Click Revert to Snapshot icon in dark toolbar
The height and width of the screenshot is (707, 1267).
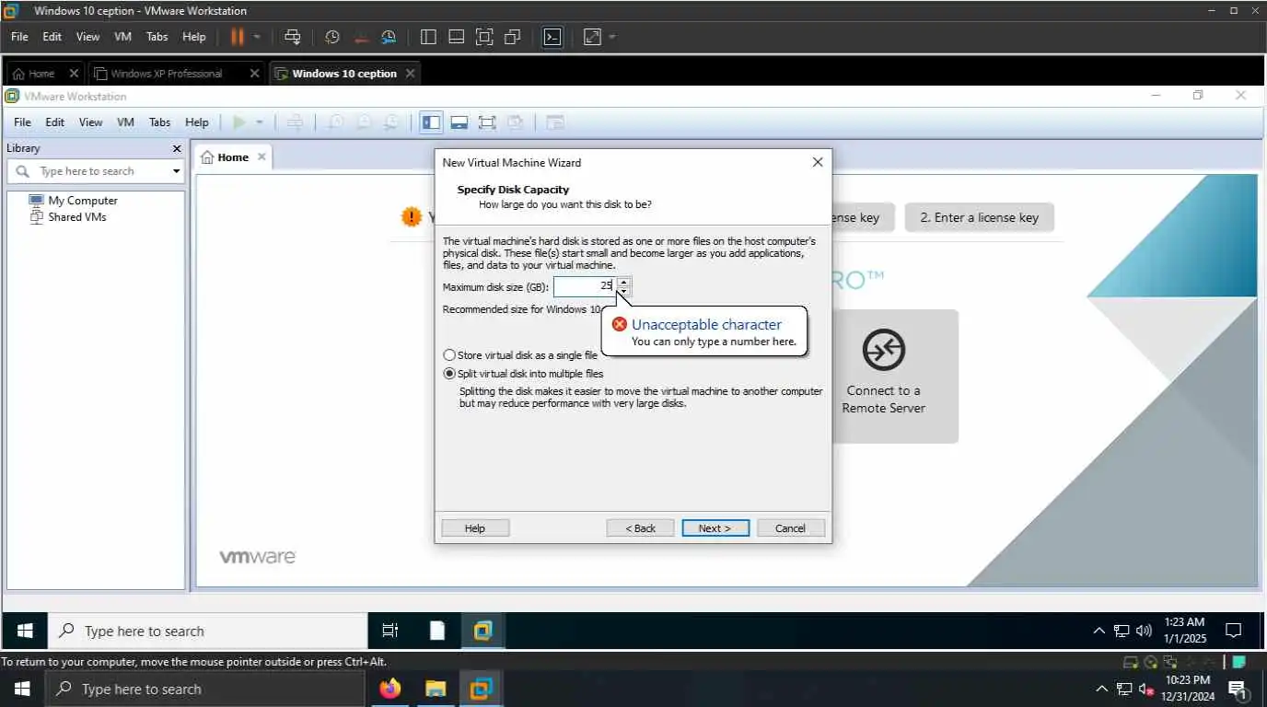point(361,37)
